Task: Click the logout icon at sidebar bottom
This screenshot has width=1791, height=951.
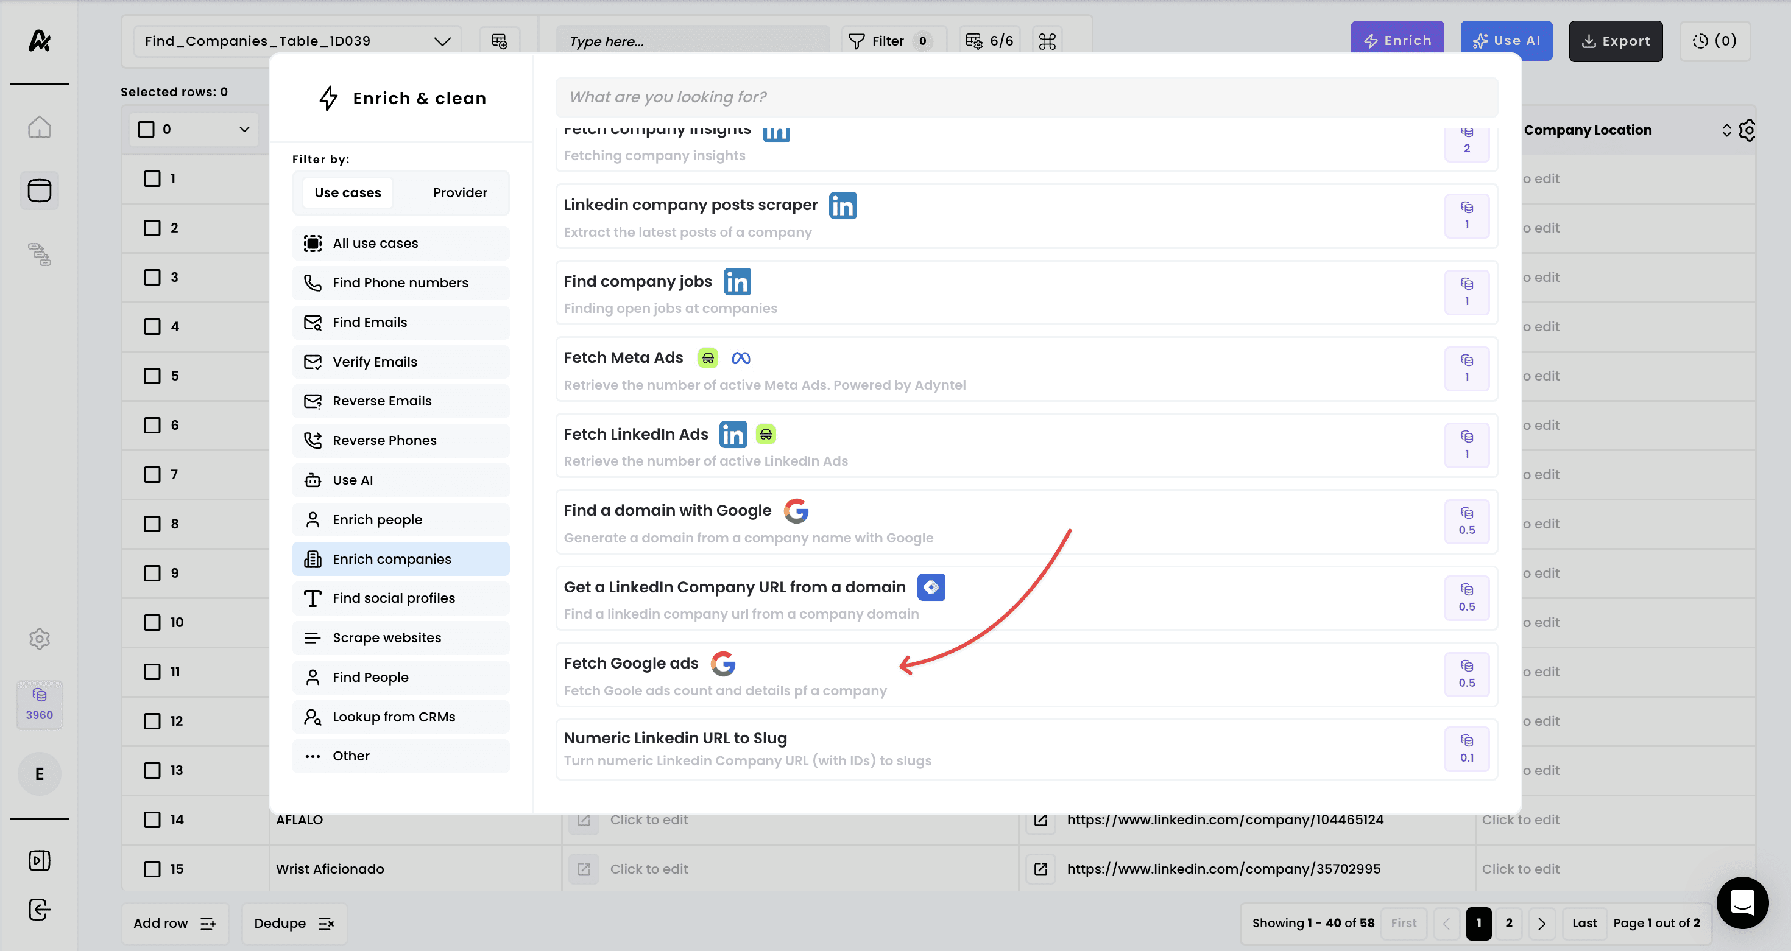Action: coord(39,910)
